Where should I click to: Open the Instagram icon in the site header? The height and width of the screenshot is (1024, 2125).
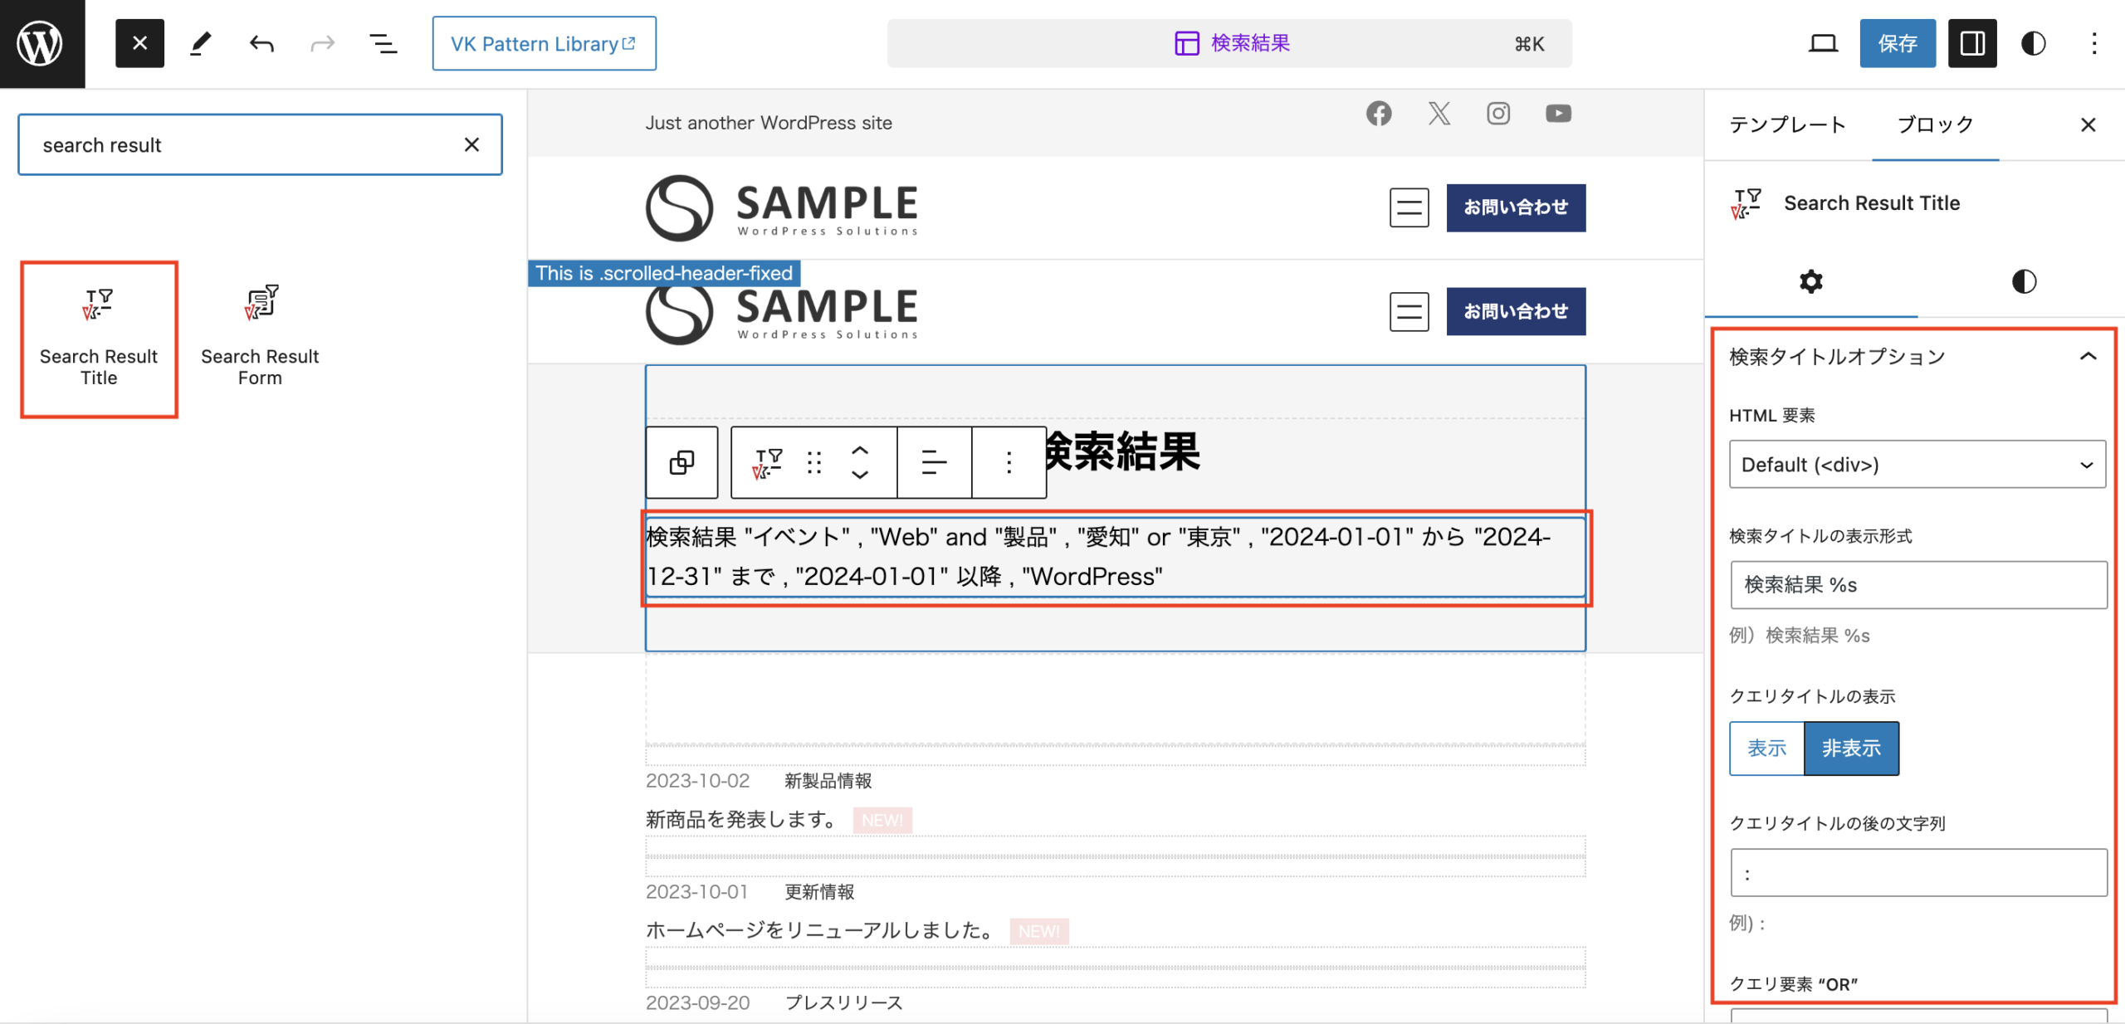pos(1498,114)
